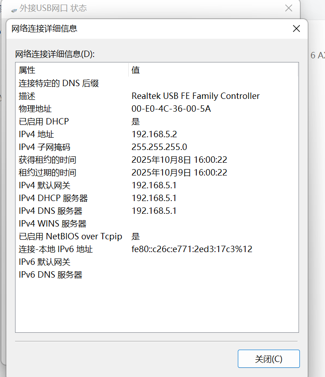Screen dimensions: 325x377
Task: Close the 外接USB网口 状态 window behind
Action: [288, 8]
